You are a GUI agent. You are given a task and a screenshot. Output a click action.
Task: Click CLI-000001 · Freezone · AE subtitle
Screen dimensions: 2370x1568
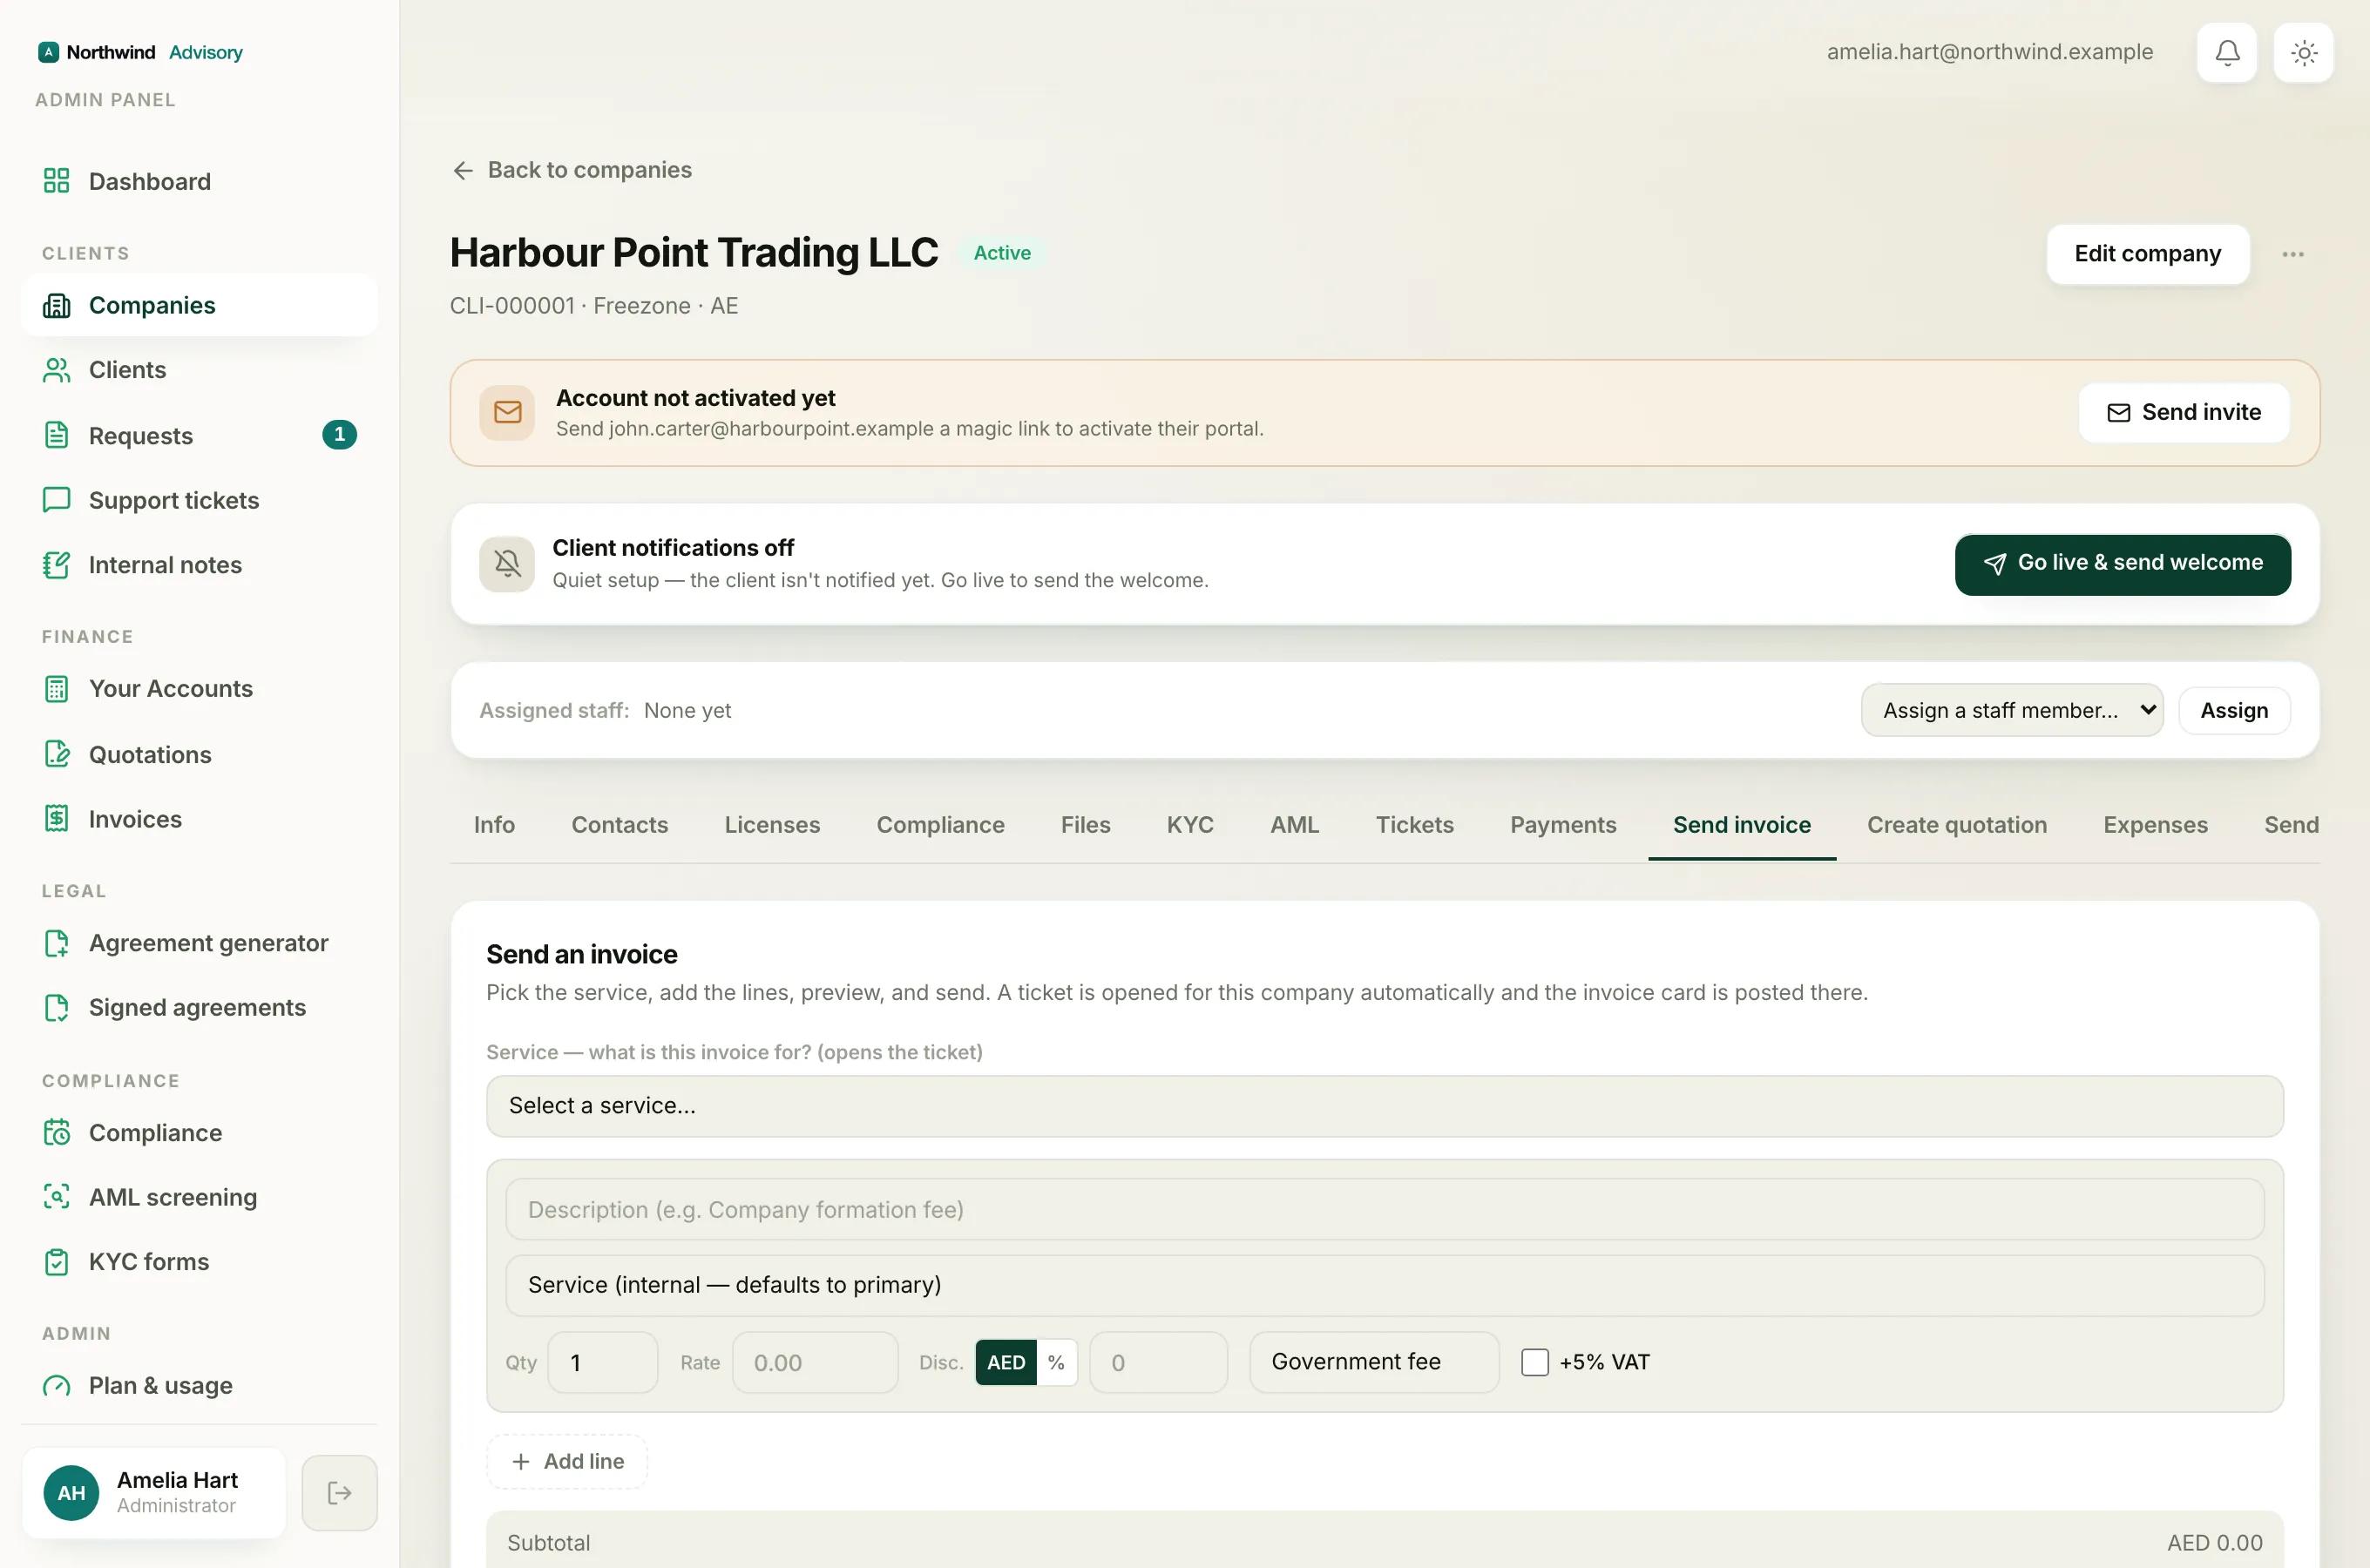(x=593, y=306)
